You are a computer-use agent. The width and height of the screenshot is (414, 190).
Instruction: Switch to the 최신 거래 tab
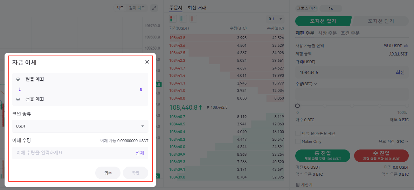pos(197,7)
